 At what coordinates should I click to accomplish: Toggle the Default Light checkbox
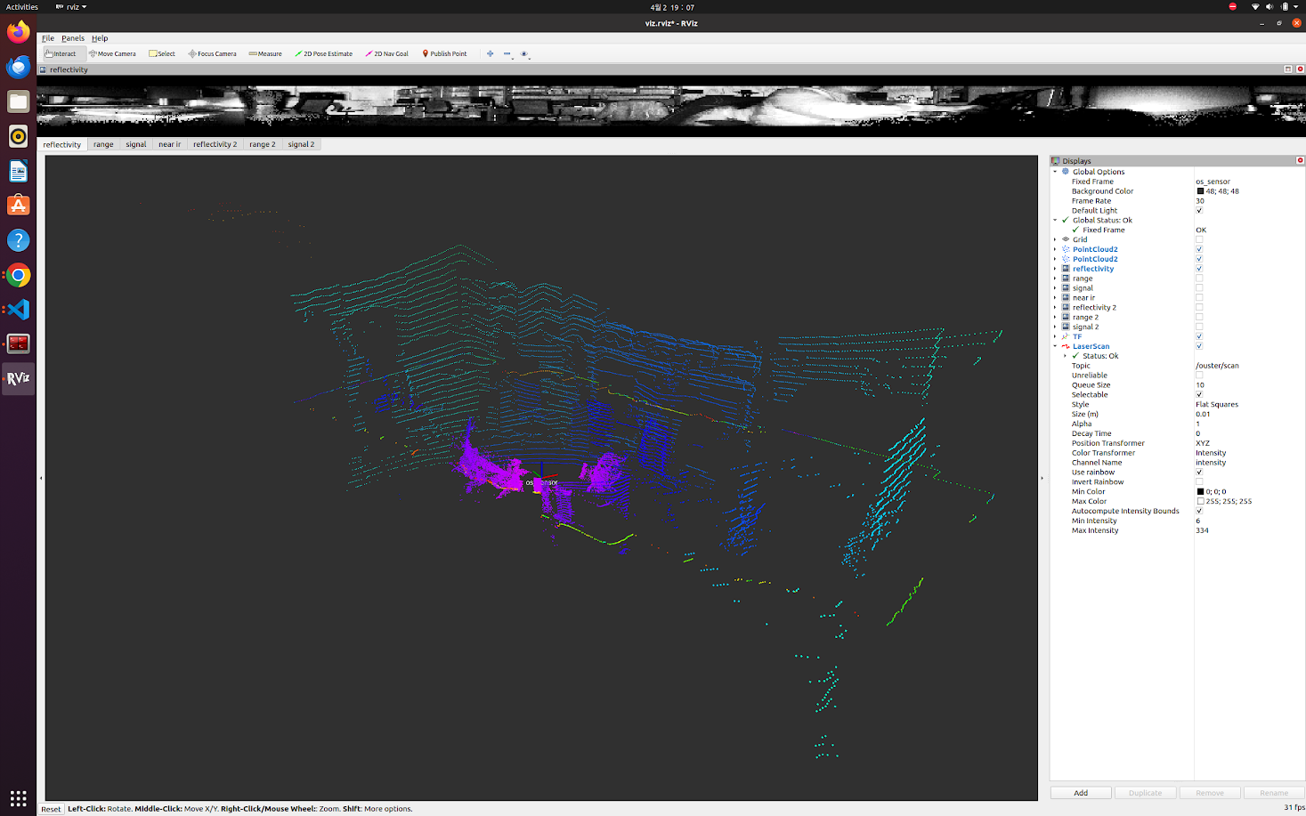pyautogui.click(x=1199, y=211)
